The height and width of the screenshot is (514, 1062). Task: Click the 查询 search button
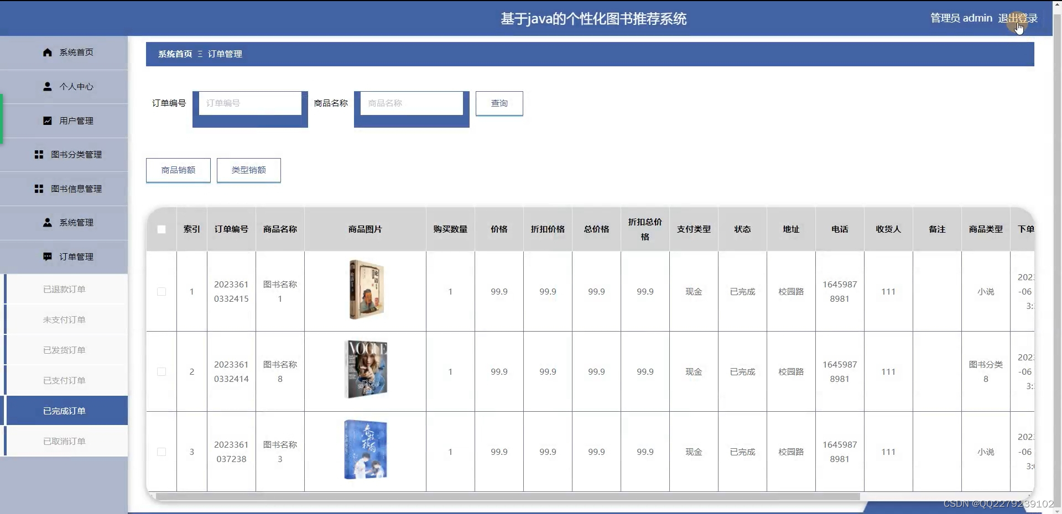(x=498, y=103)
